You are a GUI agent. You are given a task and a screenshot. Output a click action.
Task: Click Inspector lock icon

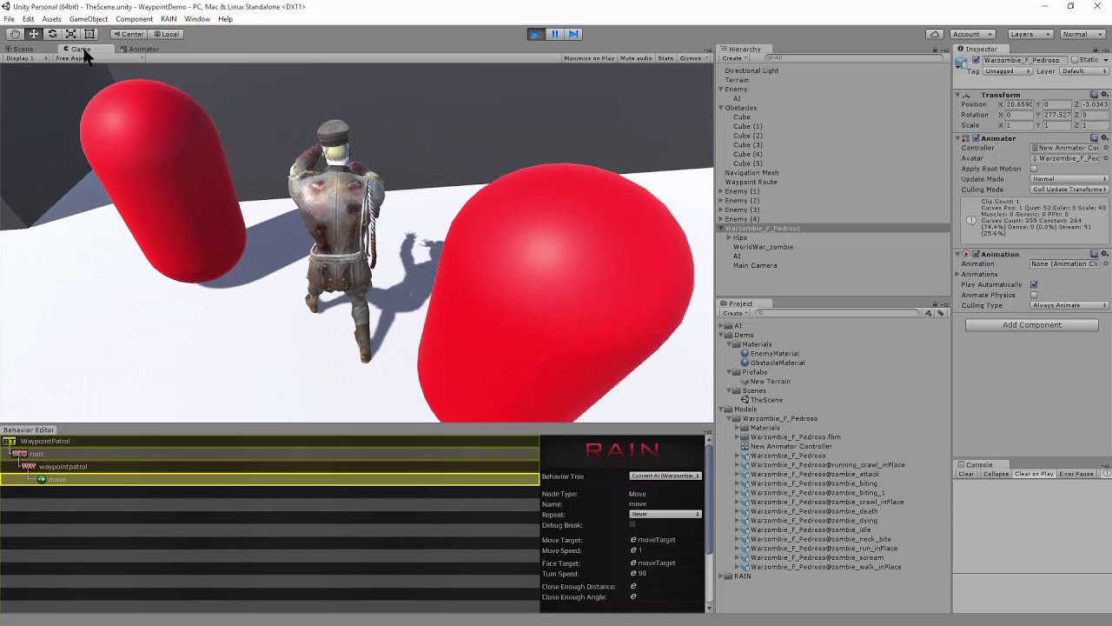[1097, 50]
